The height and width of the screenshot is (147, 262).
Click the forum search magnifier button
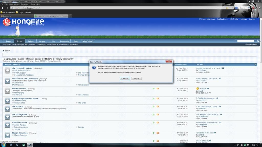pos(258,41)
